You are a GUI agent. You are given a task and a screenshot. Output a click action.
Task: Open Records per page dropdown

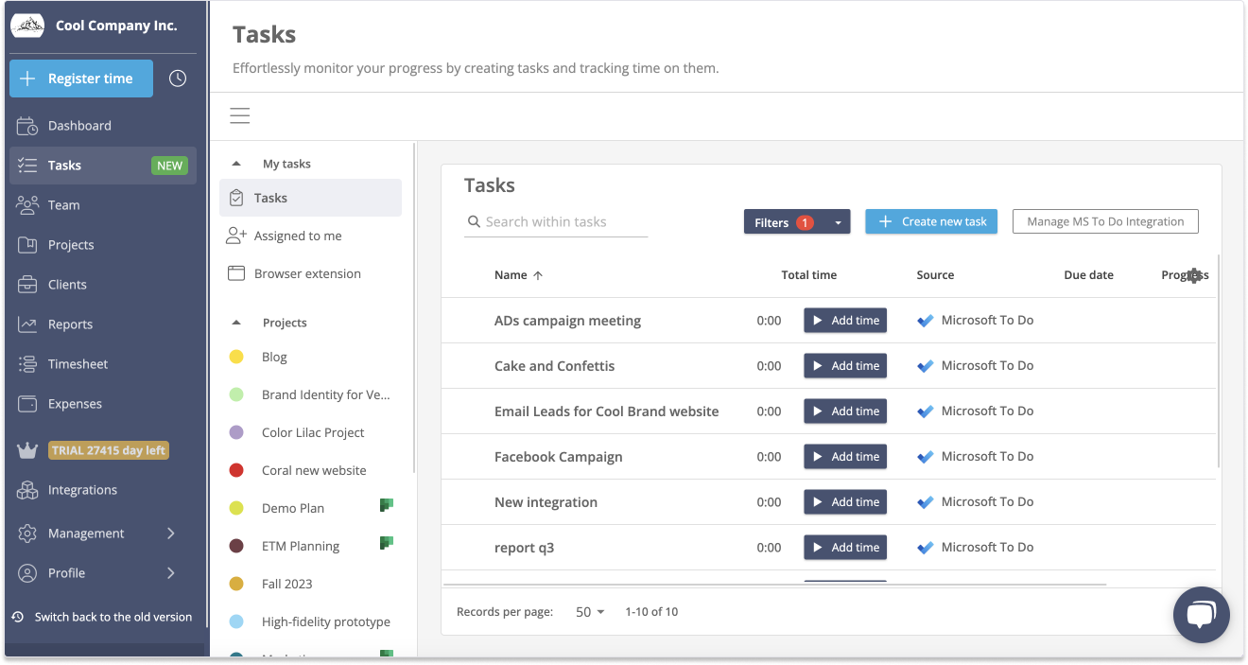[x=590, y=612]
